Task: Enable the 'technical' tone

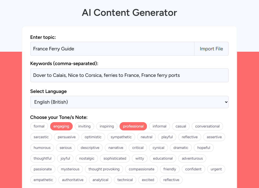Action: tap(125, 180)
